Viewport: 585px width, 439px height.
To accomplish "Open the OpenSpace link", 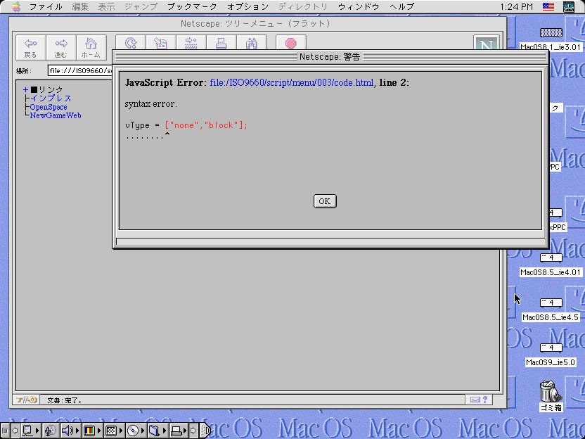I will pyautogui.click(x=49, y=107).
